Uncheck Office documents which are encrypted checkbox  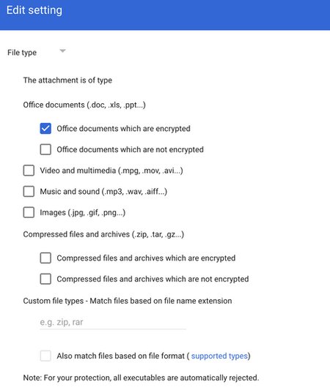click(45, 129)
